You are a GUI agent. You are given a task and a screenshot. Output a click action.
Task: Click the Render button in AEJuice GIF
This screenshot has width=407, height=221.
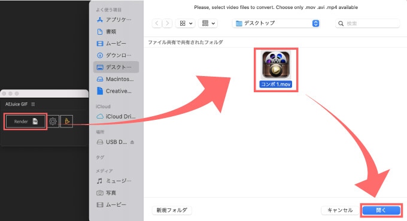click(25, 121)
